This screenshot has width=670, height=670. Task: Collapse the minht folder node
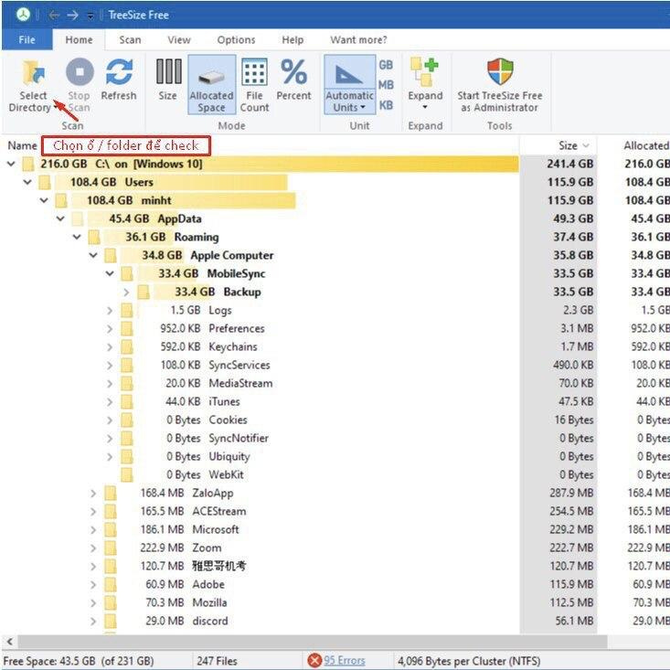click(44, 200)
